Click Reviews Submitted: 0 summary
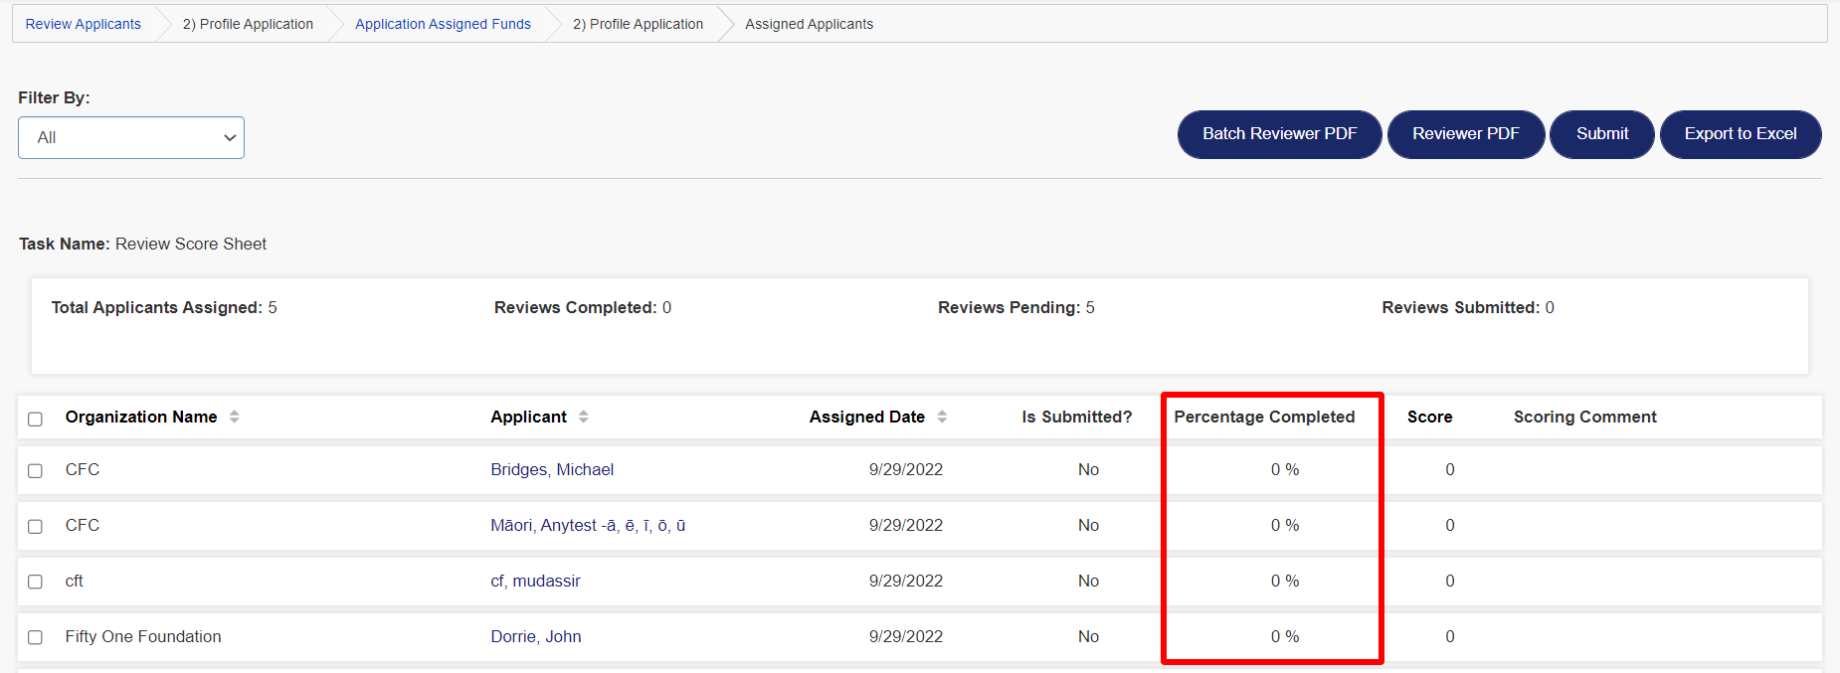Image resolution: width=1840 pixels, height=673 pixels. click(1468, 307)
